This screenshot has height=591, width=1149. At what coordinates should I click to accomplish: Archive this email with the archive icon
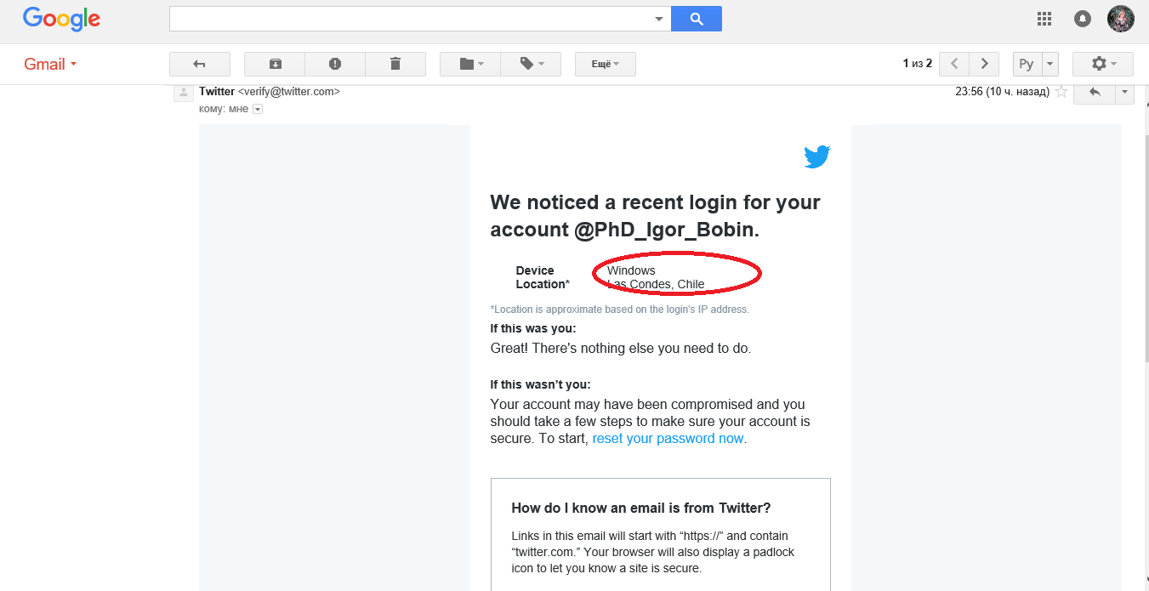click(275, 64)
